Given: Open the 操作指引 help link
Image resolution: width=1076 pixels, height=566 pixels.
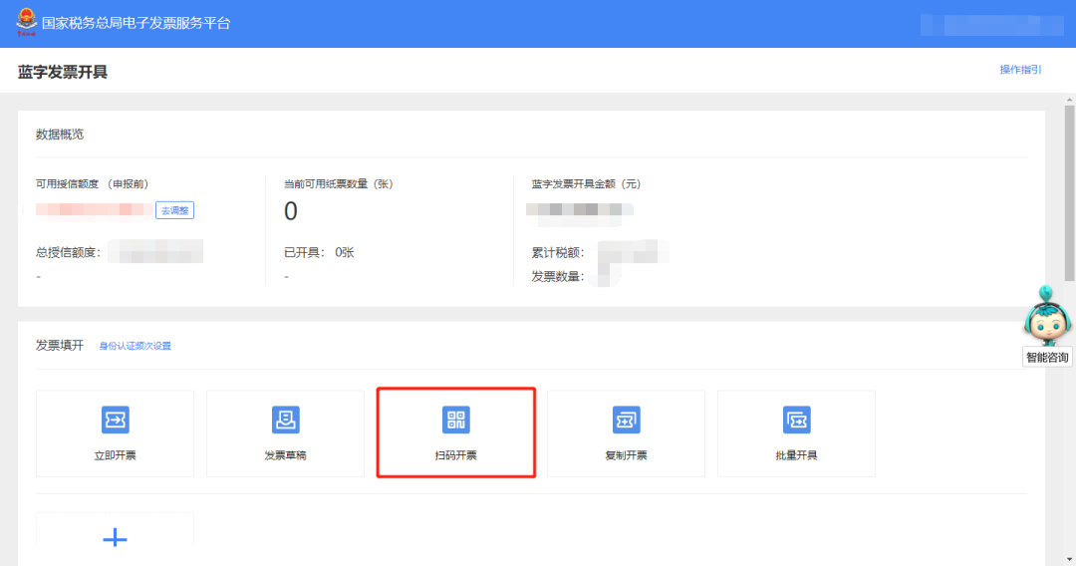Looking at the screenshot, I should (1020, 70).
